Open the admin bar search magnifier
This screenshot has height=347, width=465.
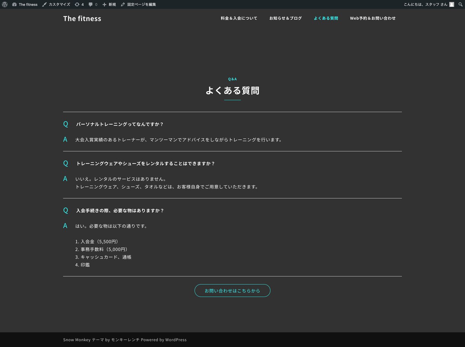click(x=460, y=5)
